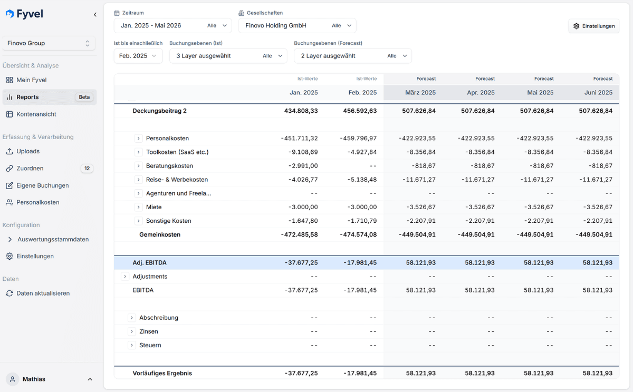Click the Kontenansicht table icon
Image resolution: width=633 pixels, height=392 pixels.
9,114
